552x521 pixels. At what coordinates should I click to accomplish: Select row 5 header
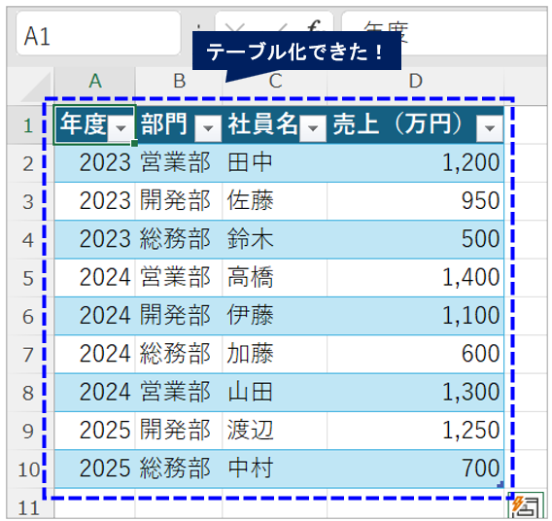(x=28, y=278)
